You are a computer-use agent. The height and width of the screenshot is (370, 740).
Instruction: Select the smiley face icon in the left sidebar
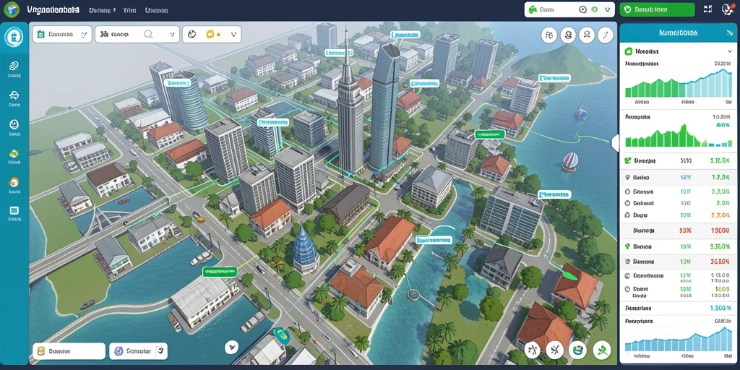(14, 124)
